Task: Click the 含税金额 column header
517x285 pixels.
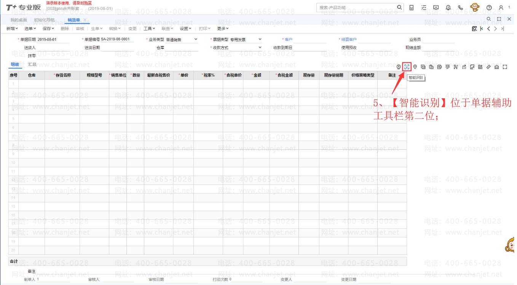Action: [x=284, y=75]
